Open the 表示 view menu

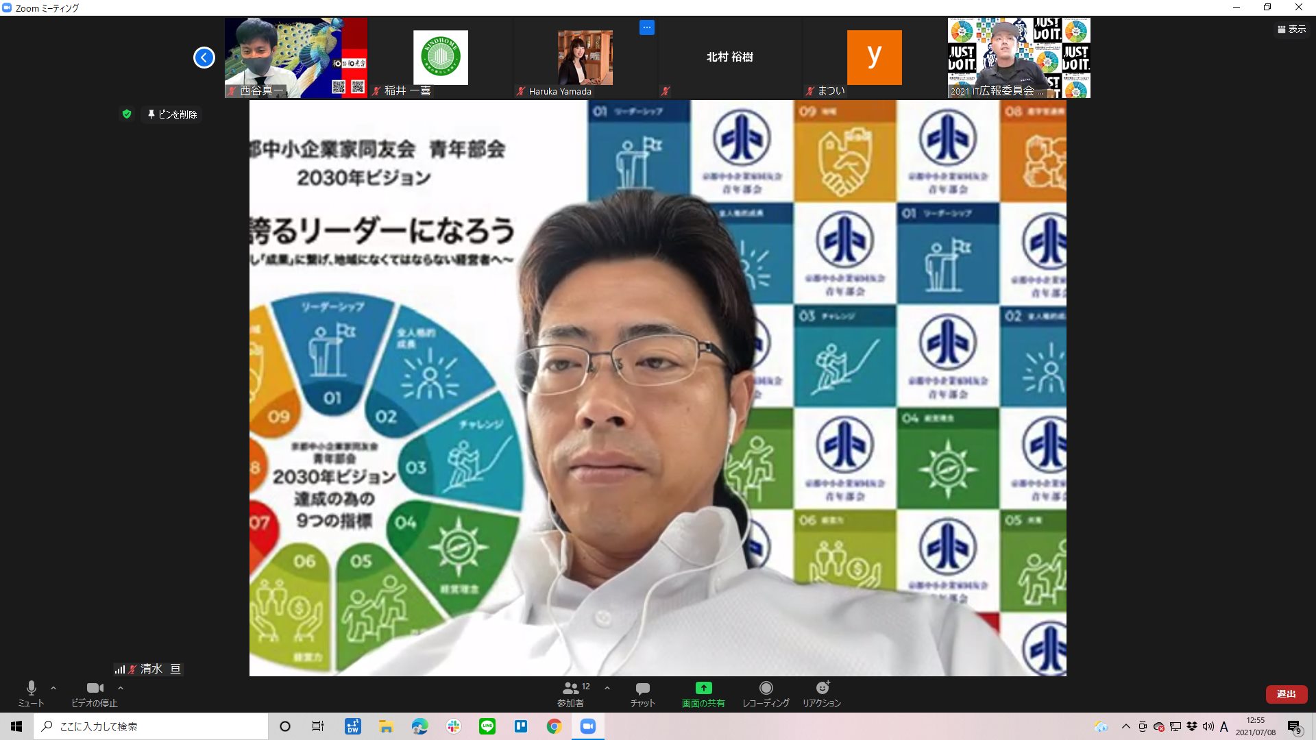click(x=1292, y=29)
